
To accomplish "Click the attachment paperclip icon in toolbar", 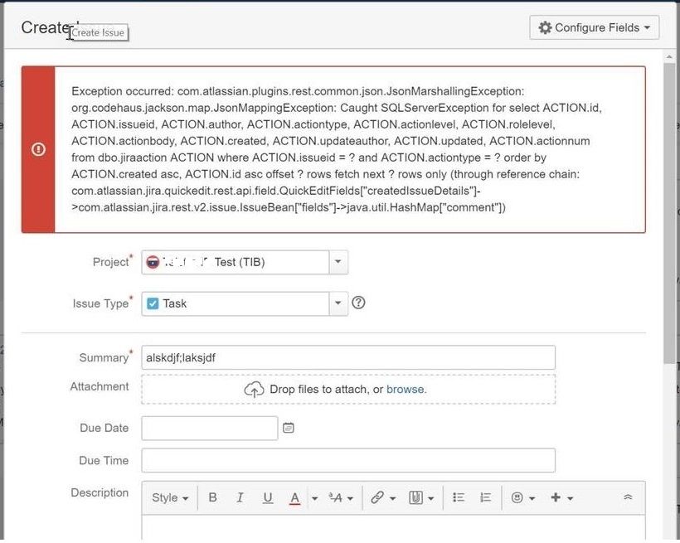I will pos(415,497).
